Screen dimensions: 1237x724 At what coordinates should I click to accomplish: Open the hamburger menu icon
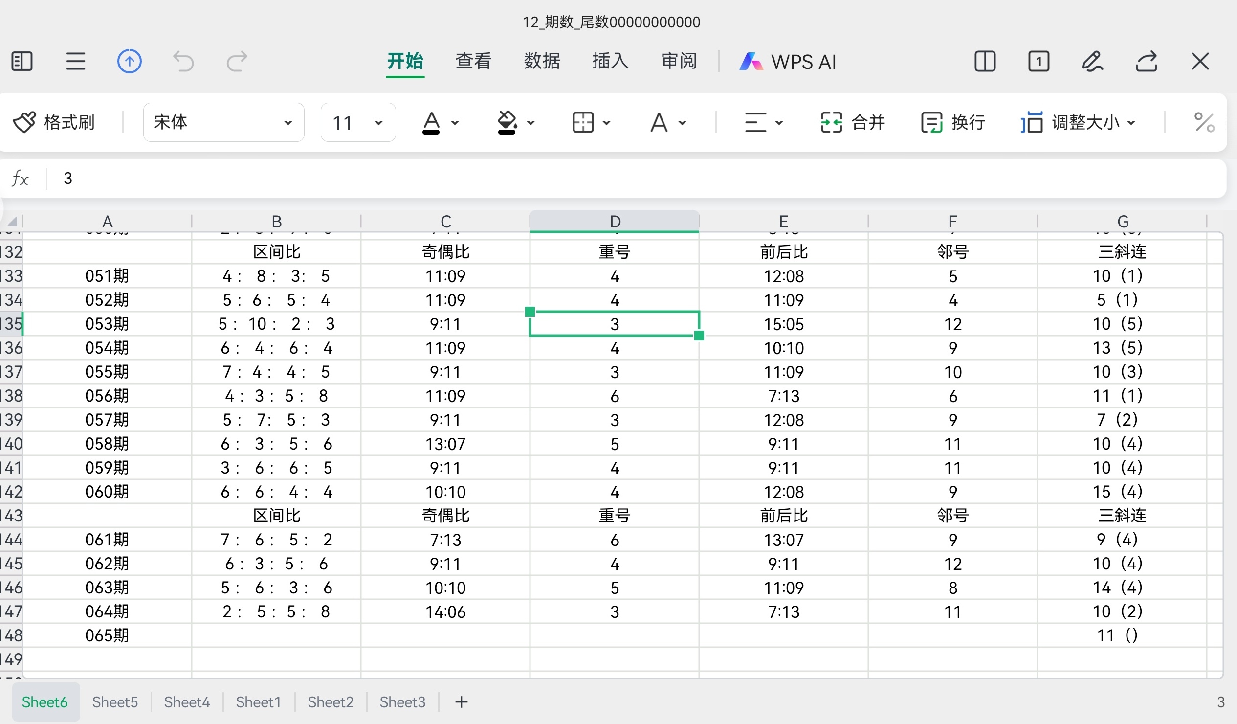click(76, 62)
